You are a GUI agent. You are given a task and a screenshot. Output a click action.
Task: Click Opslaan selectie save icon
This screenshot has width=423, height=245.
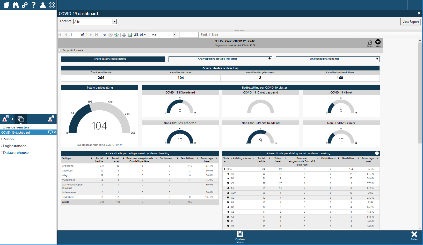click(240, 237)
